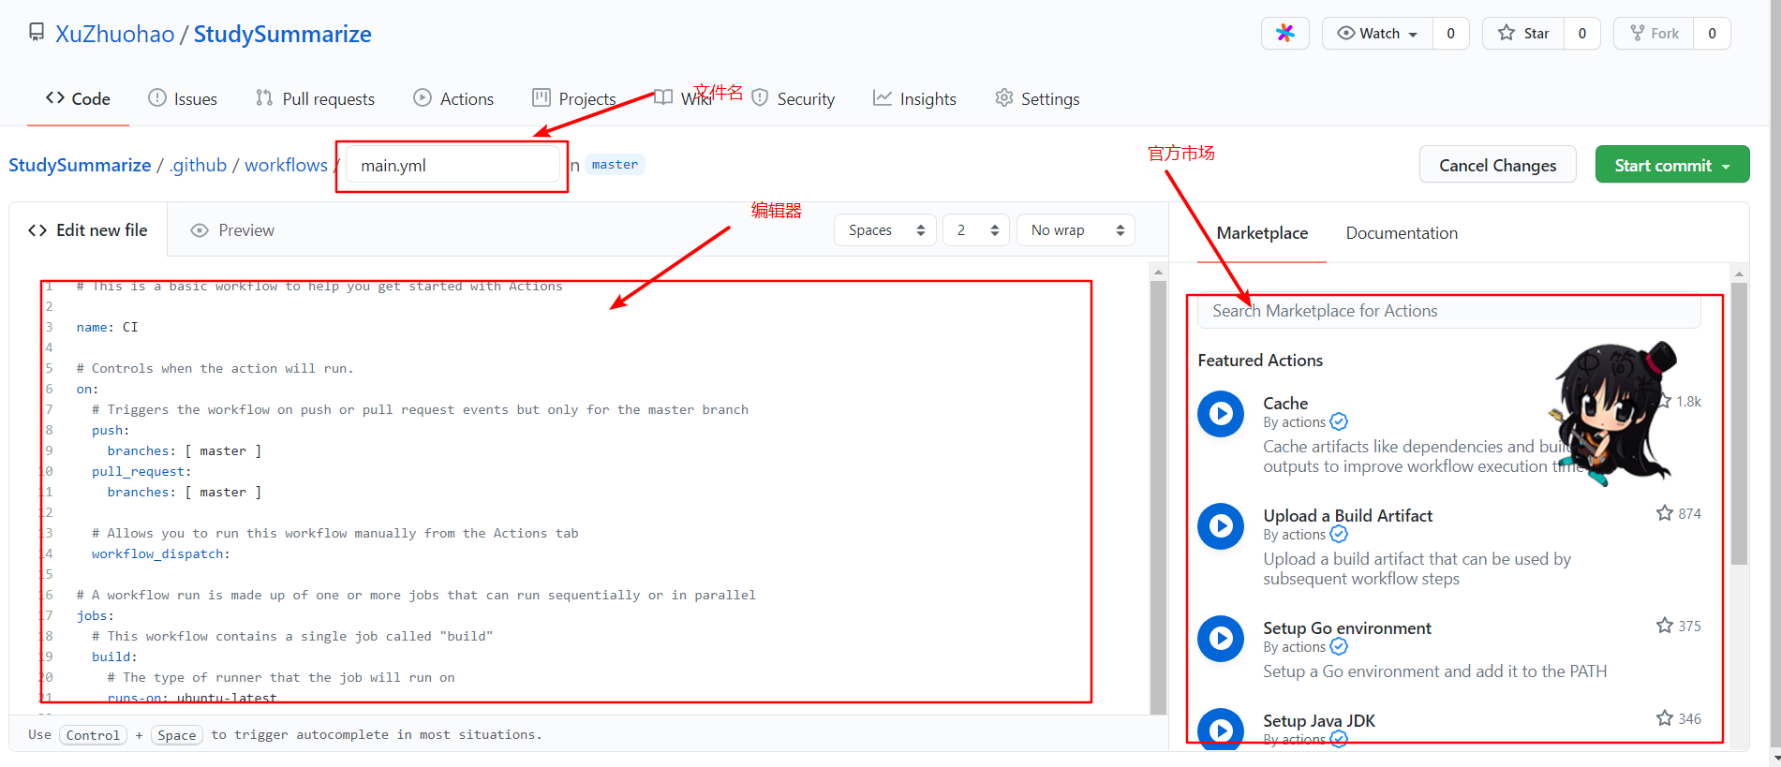The height and width of the screenshot is (767, 1781).
Task: Click the 'name: CI' line in editor
Action: 107,327
